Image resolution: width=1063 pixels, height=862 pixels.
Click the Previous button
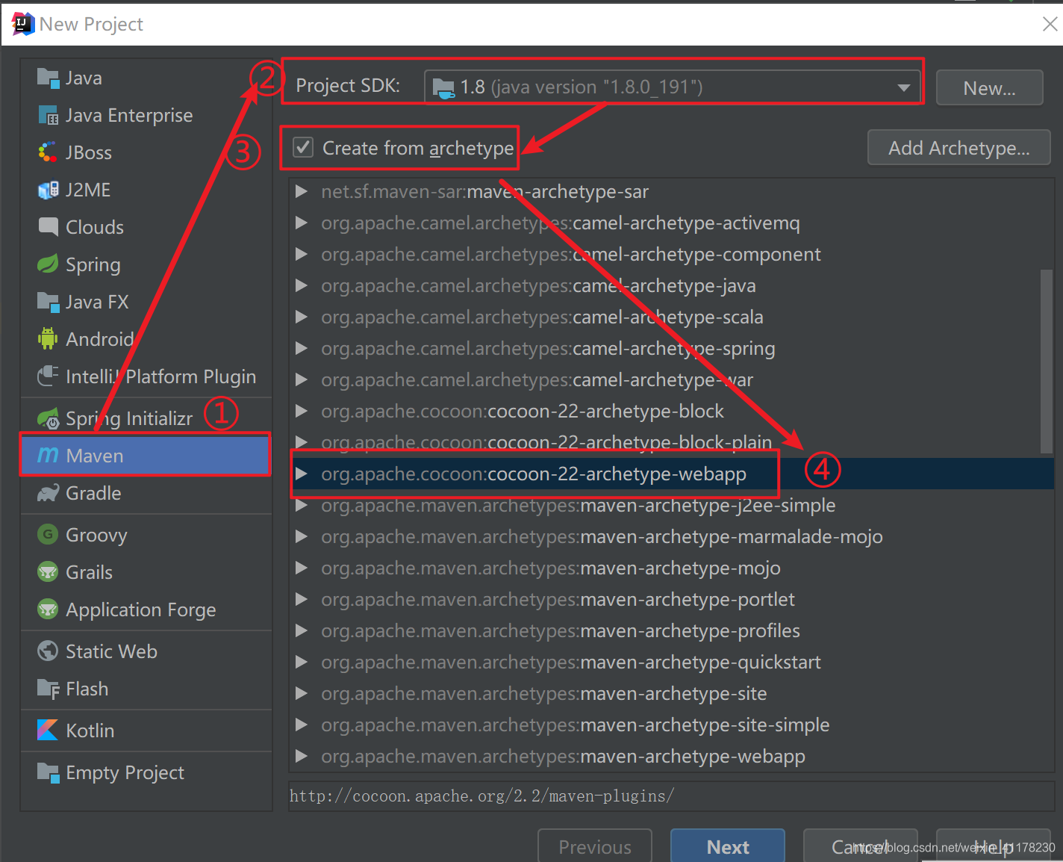[x=595, y=846]
